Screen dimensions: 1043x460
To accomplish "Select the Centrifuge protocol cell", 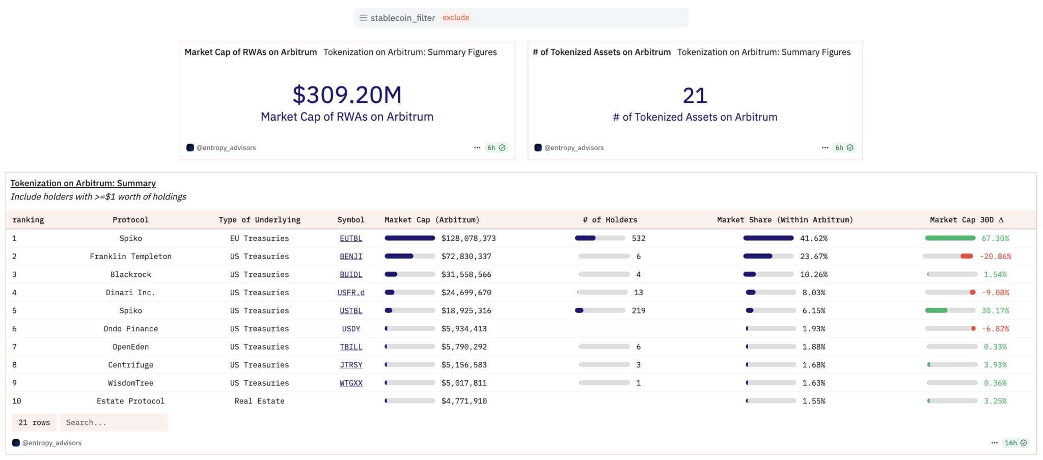I will point(130,365).
